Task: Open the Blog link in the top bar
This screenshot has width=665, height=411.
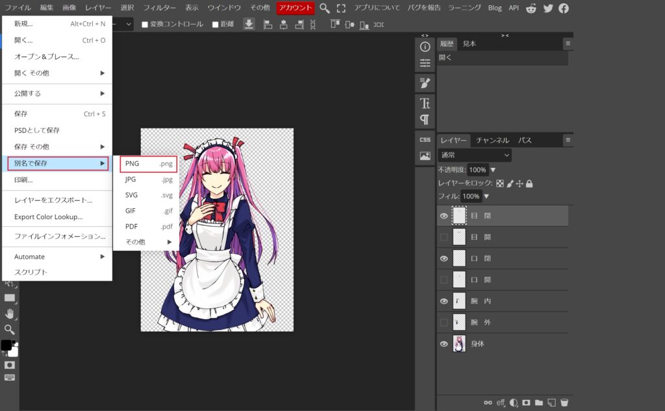Action: (x=495, y=8)
